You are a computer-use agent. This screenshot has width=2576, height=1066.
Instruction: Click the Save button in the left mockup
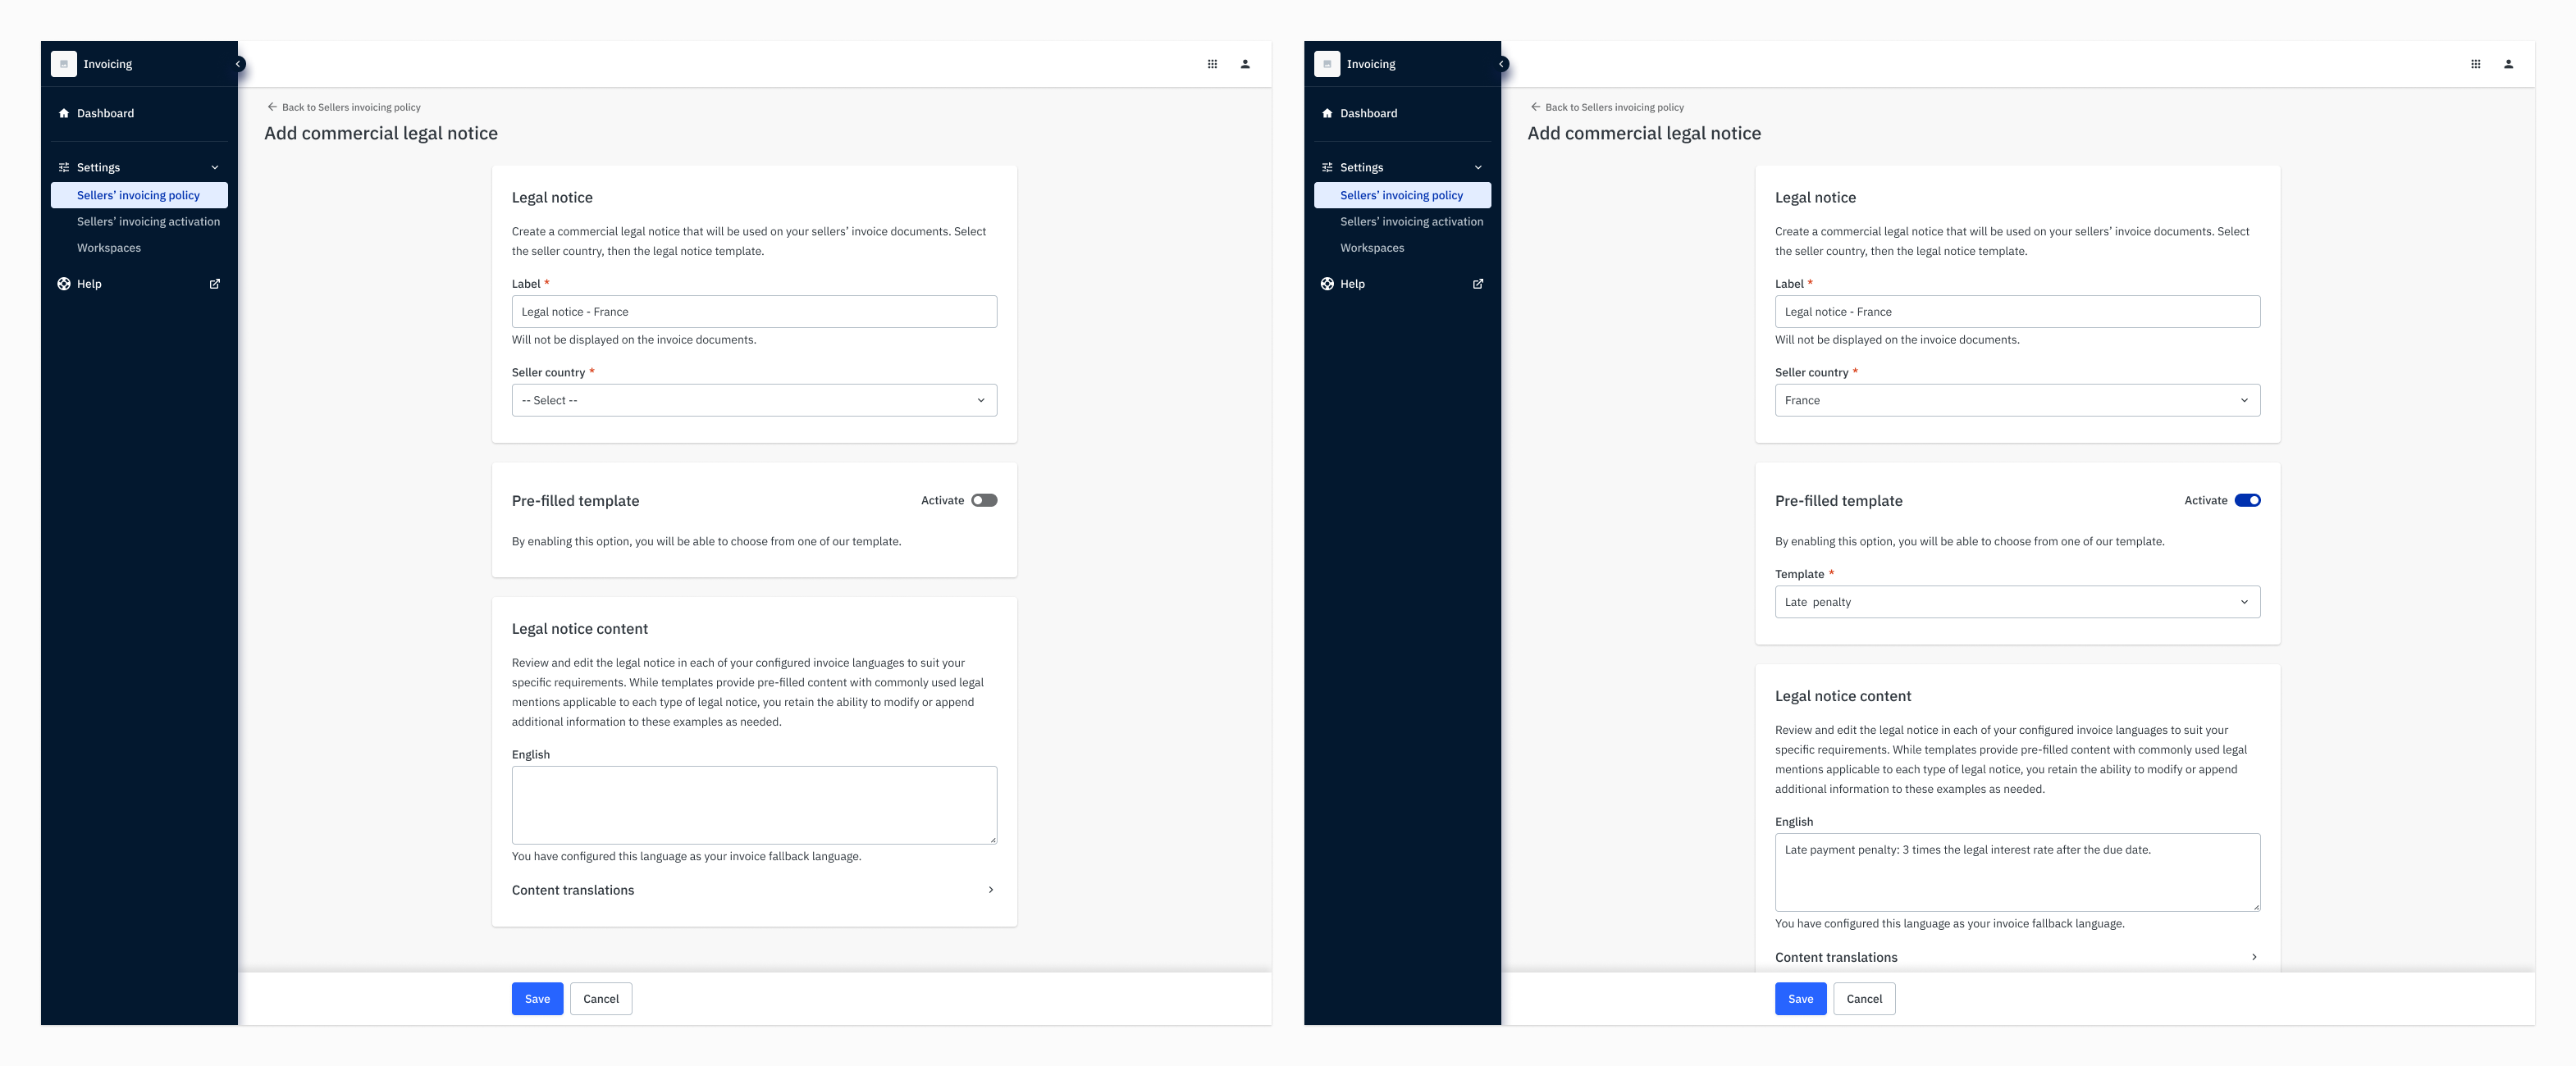point(537,998)
